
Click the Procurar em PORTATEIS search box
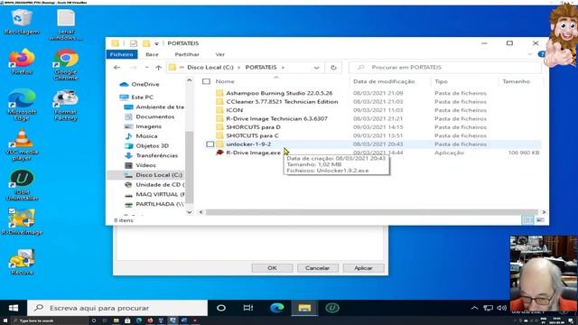pyautogui.click(x=444, y=68)
